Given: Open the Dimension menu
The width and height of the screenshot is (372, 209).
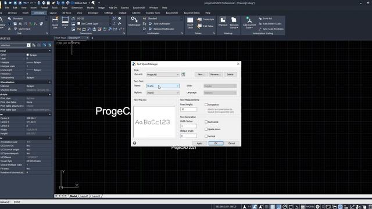Looking at the screenshot, I should (x=77, y=8).
